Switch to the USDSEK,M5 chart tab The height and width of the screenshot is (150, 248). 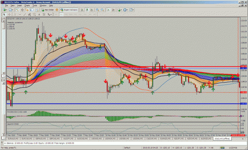(124, 138)
